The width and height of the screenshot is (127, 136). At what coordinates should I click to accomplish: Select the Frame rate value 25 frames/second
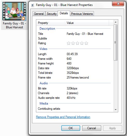pos(78,77)
